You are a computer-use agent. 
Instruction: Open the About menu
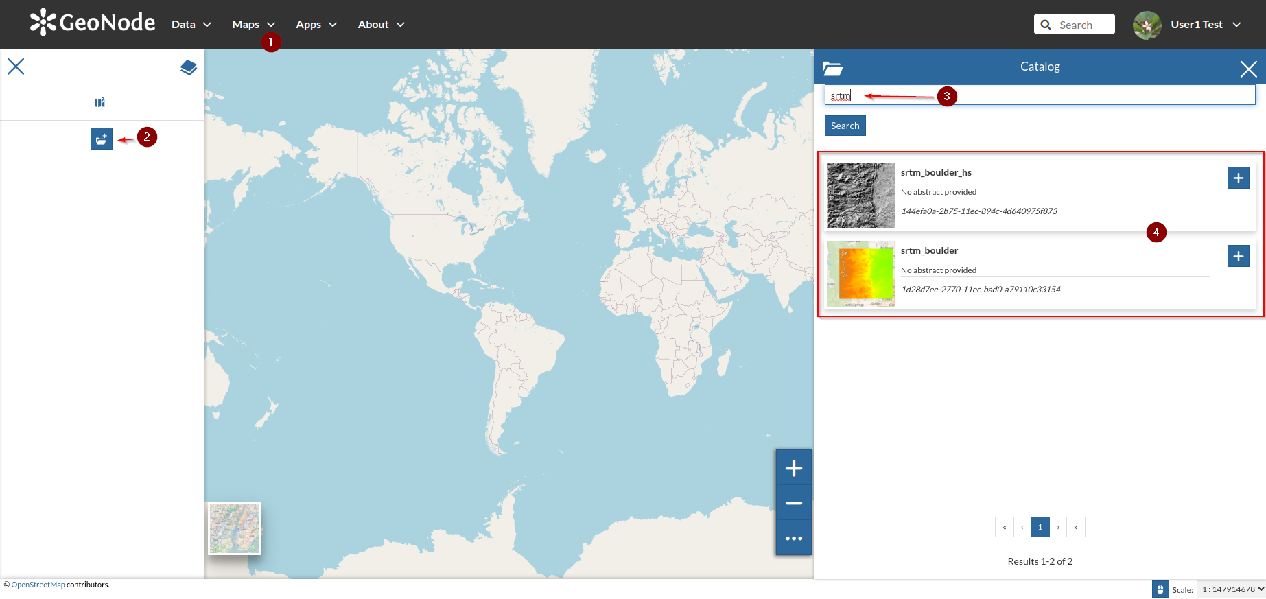click(381, 25)
